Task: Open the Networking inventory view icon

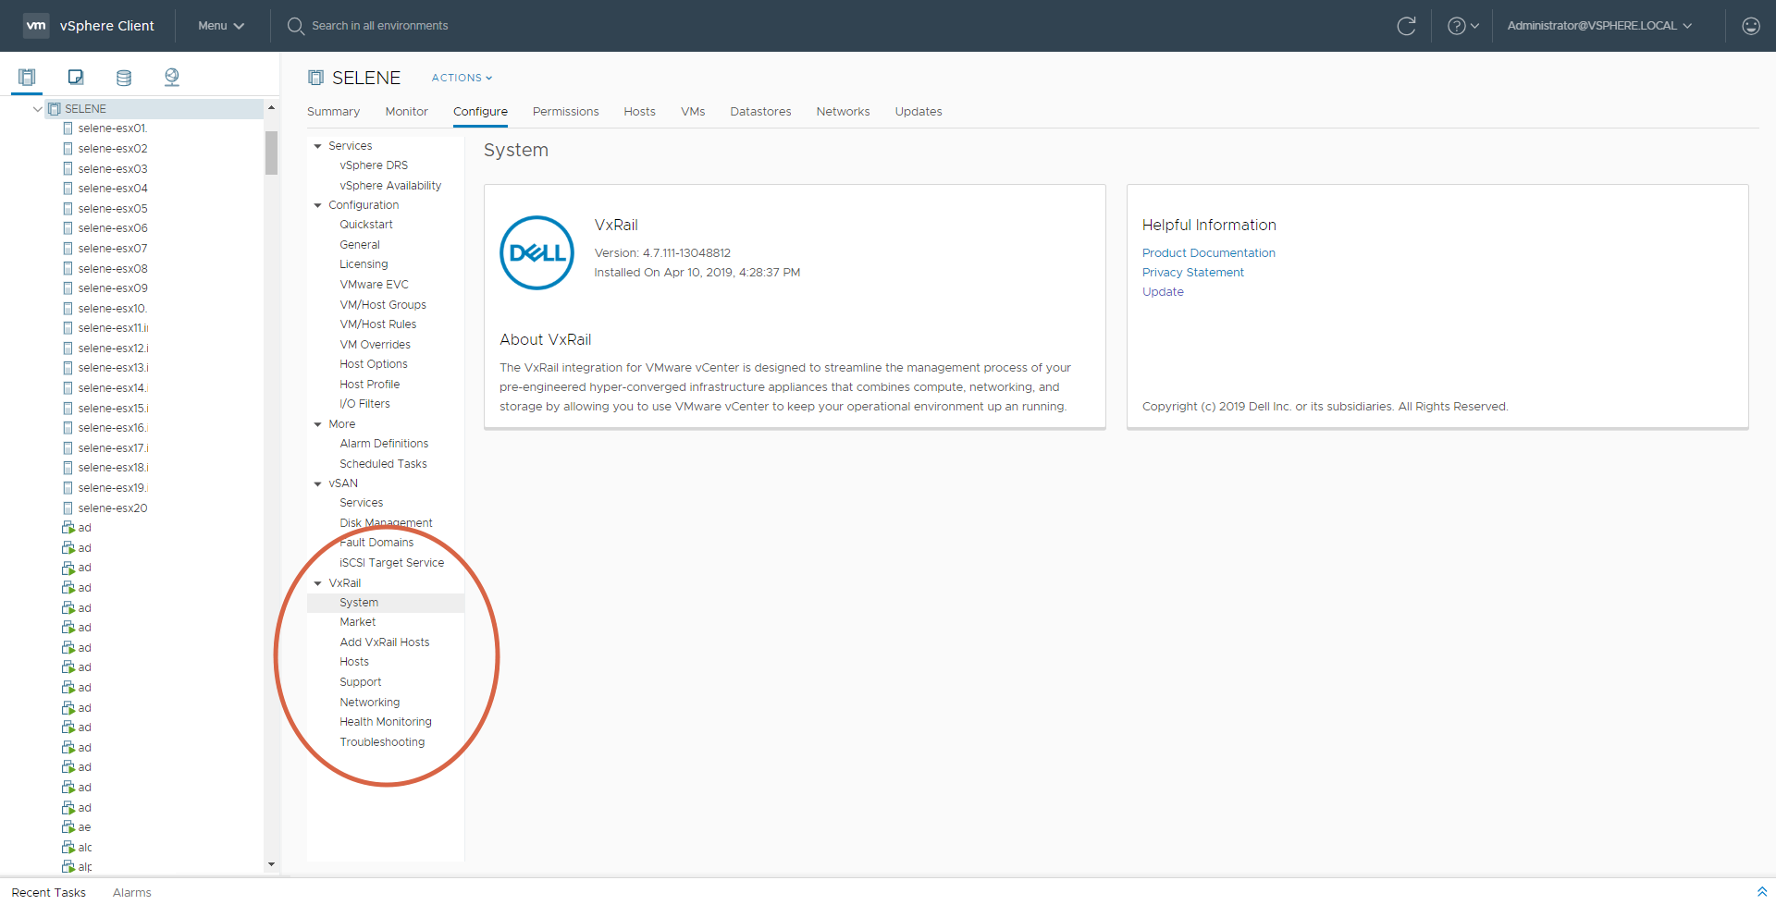Action: pyautogui.click(x=172, y=78)
